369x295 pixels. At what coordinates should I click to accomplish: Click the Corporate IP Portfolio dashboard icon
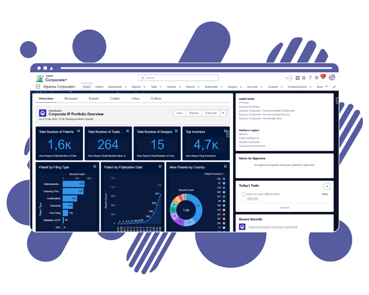click(x=43, y=113)
